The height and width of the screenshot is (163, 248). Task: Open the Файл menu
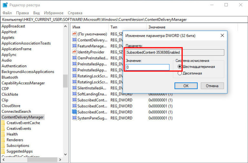[x=7, y=13]
